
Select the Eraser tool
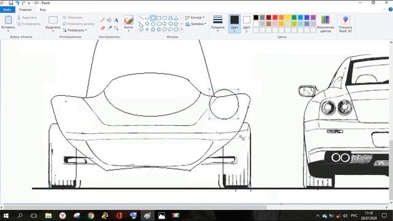[103, 28]
